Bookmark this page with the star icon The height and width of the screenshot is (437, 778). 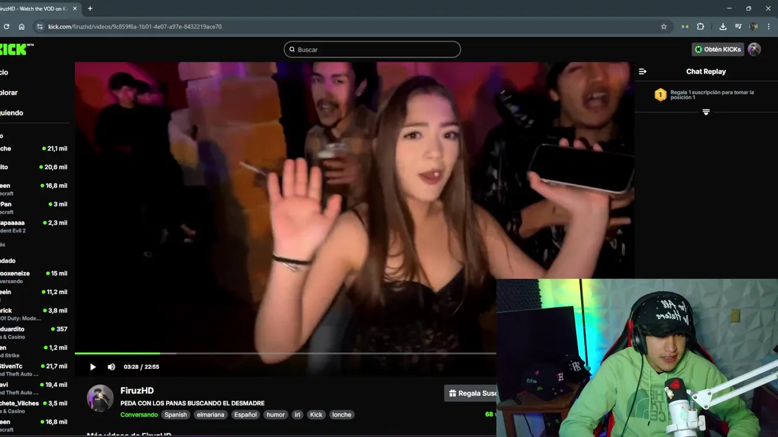point(664,27)
